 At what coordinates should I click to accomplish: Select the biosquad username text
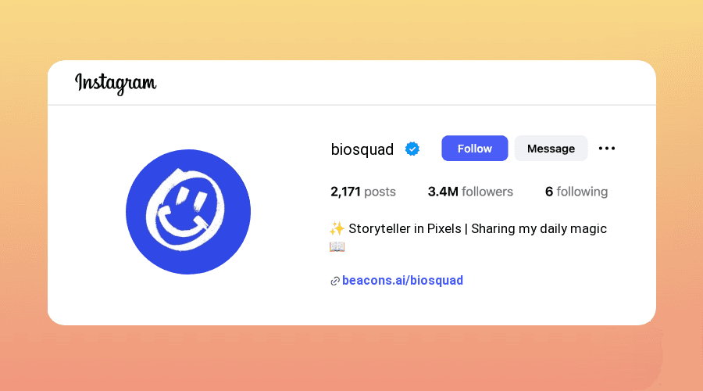[x=362, y=149]
